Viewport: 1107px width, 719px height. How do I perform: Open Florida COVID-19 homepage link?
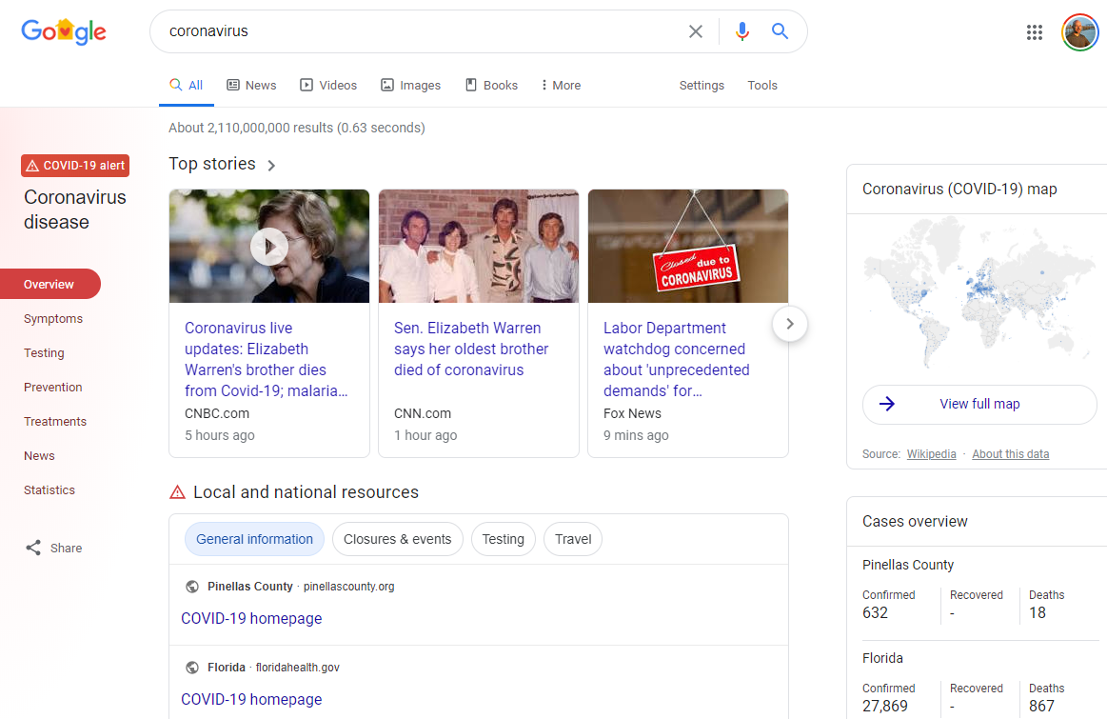pos(251,699)
